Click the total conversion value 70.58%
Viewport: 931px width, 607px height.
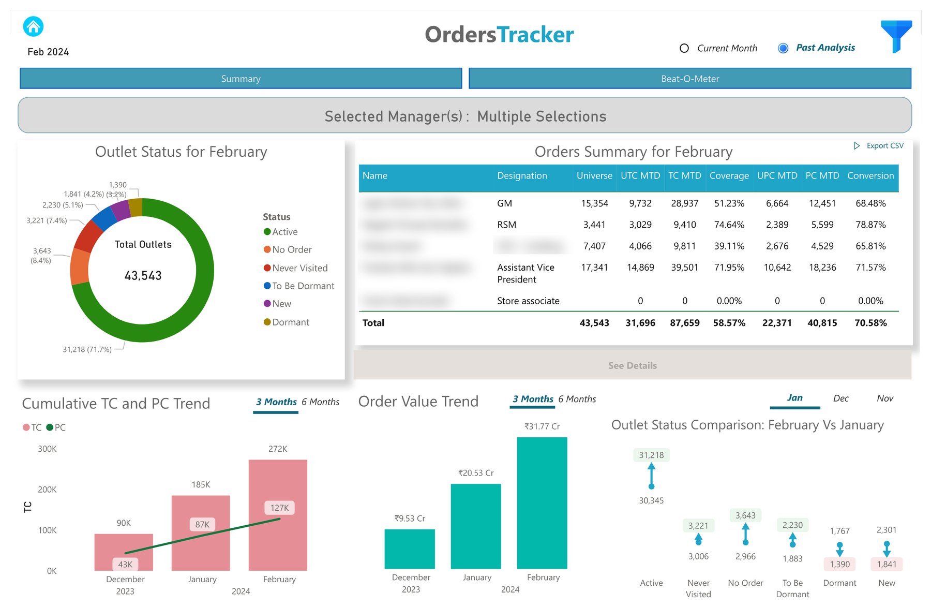(870, 323)
